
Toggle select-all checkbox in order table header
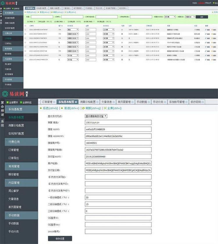coord(25,26)
